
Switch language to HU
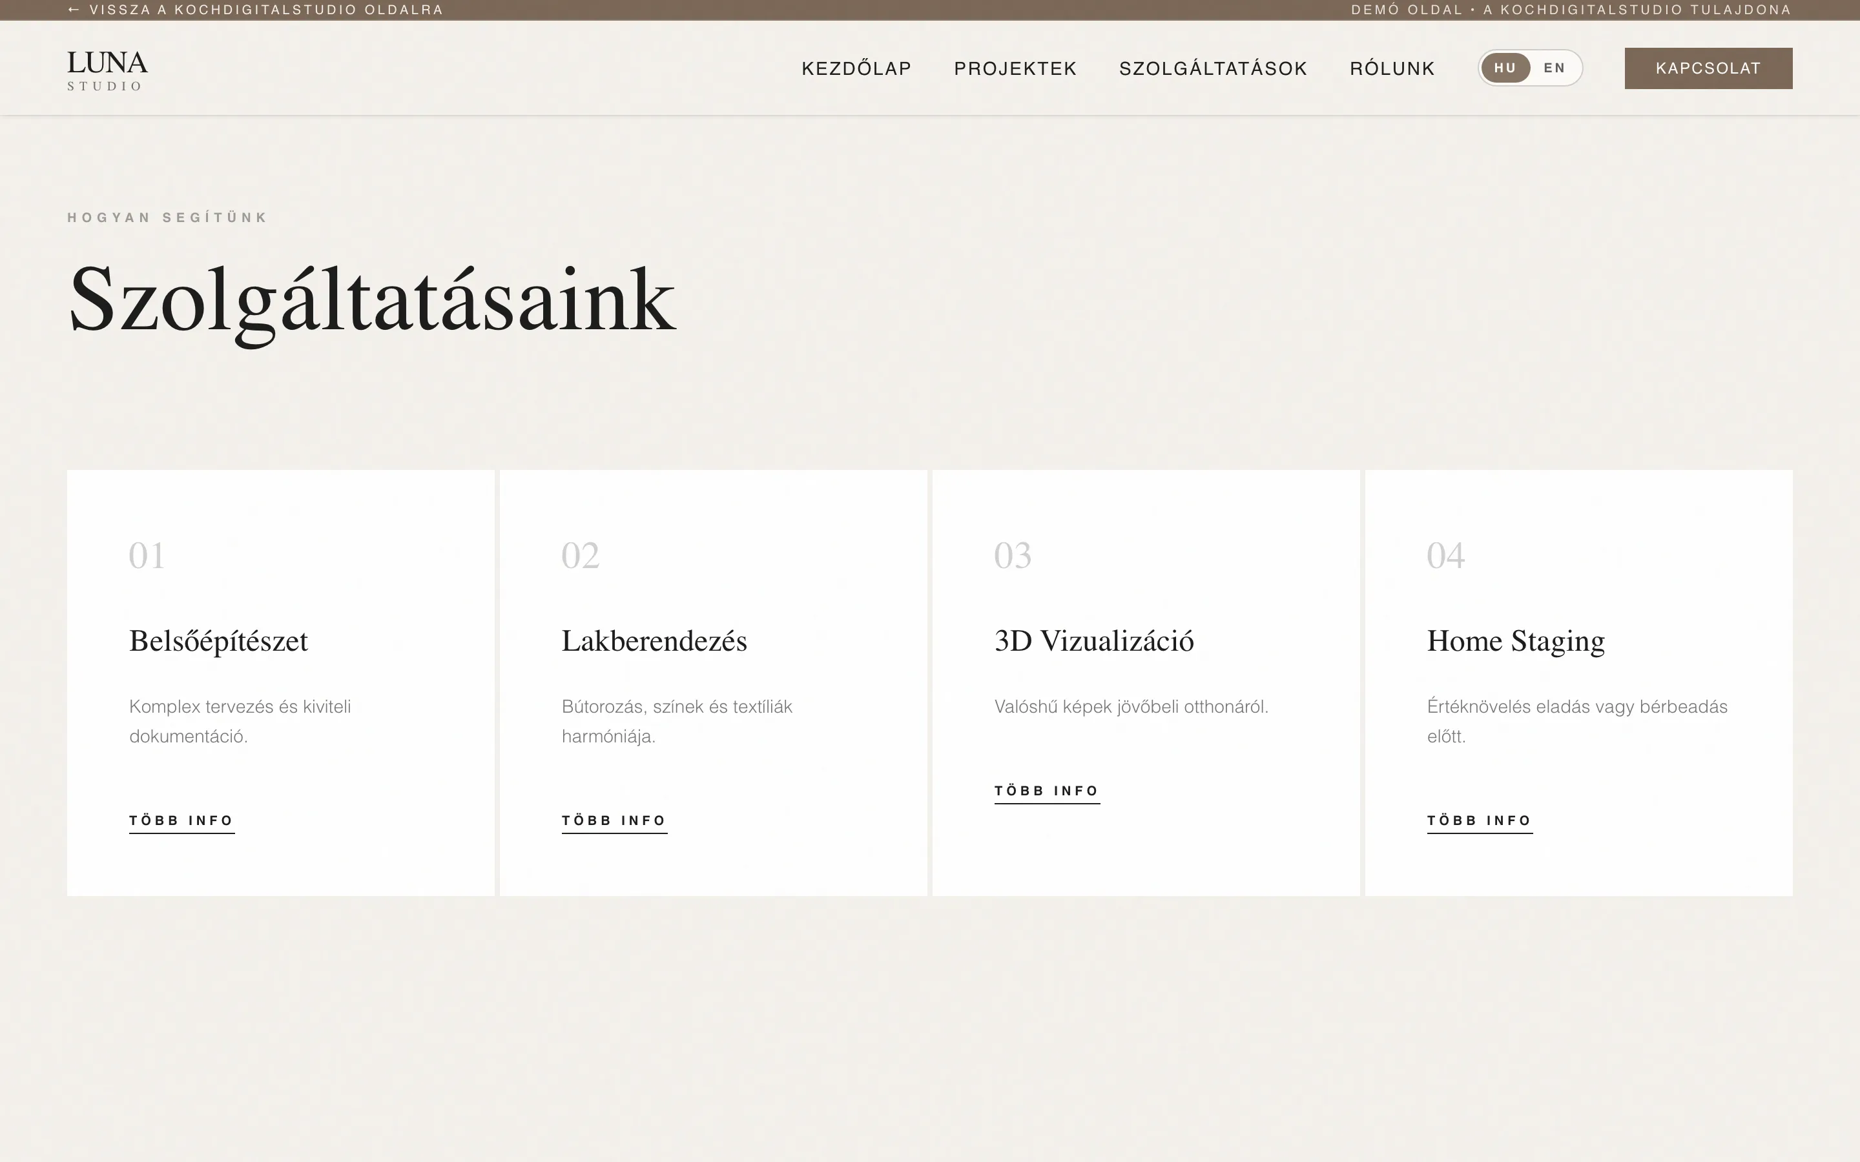click(x=1504, y=68)
